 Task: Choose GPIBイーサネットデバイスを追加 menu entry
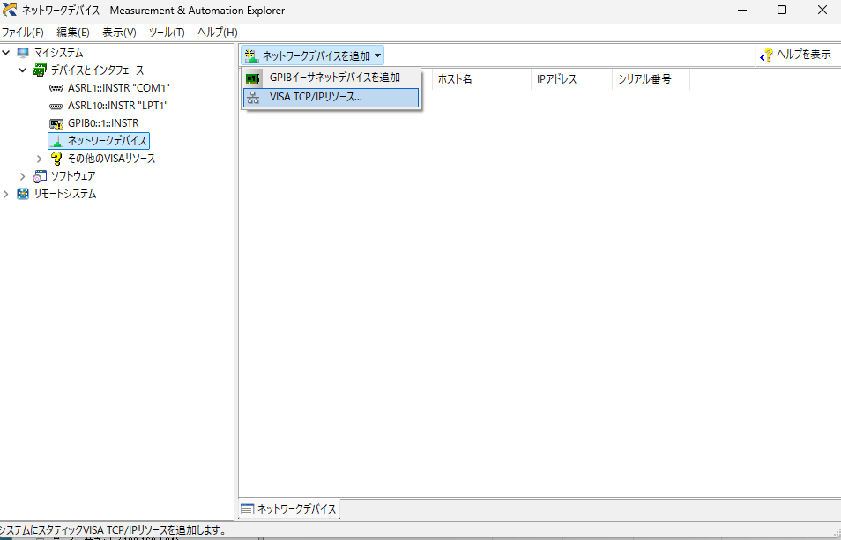(331, 78)
